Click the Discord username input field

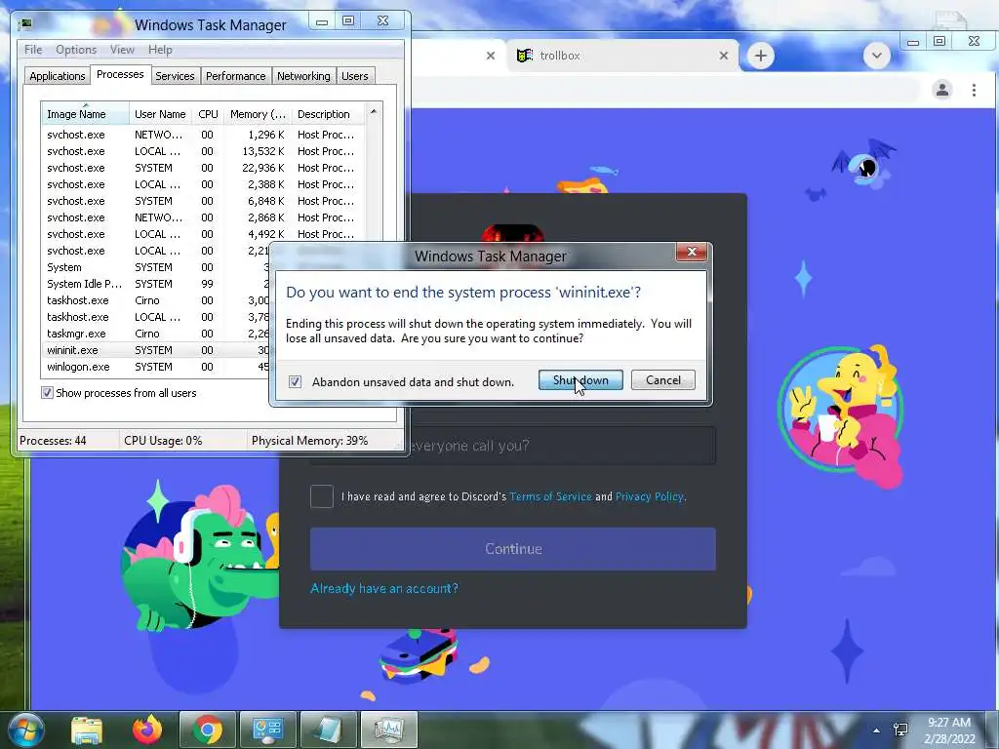point(513,445)
